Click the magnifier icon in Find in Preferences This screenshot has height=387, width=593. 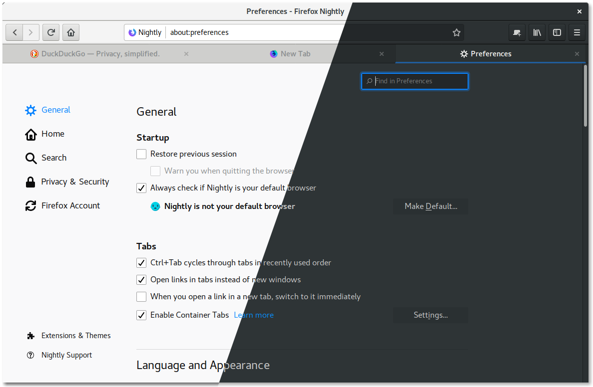point(370,81)
